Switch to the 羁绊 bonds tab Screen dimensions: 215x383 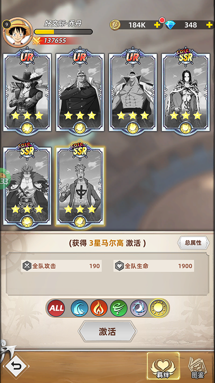point(163,366)
